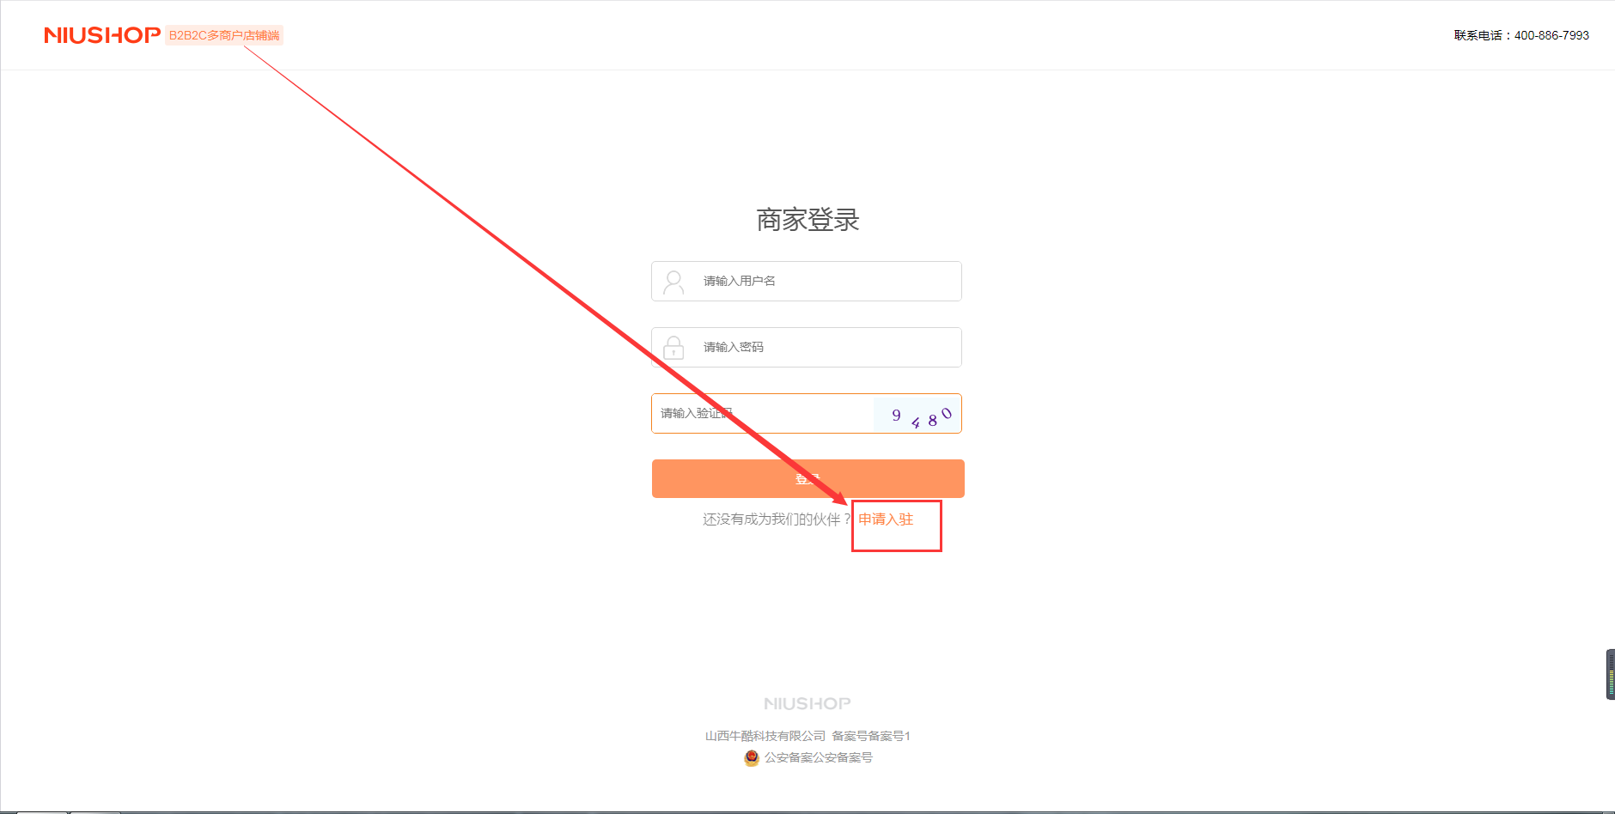
Task: Click 山西牛酷科技有限公司 footer text
Action: [765, 736]
